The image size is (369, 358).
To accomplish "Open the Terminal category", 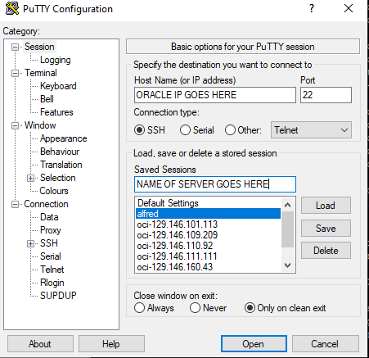I will pyautogui.click(x=41, y=73).
